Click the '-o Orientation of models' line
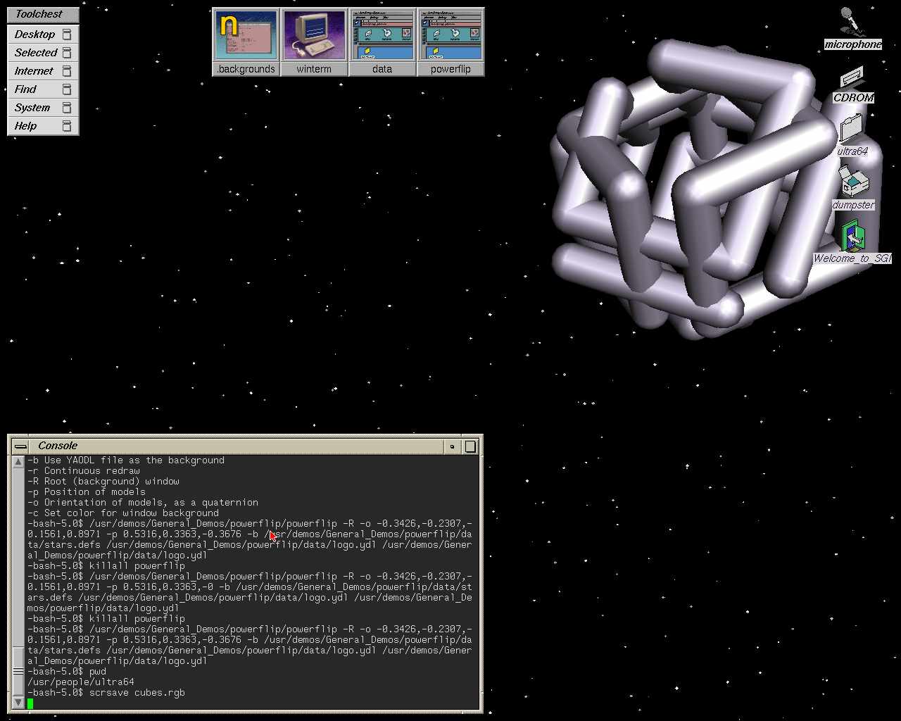Screen dimensions: 901x721 pos(143,503)
